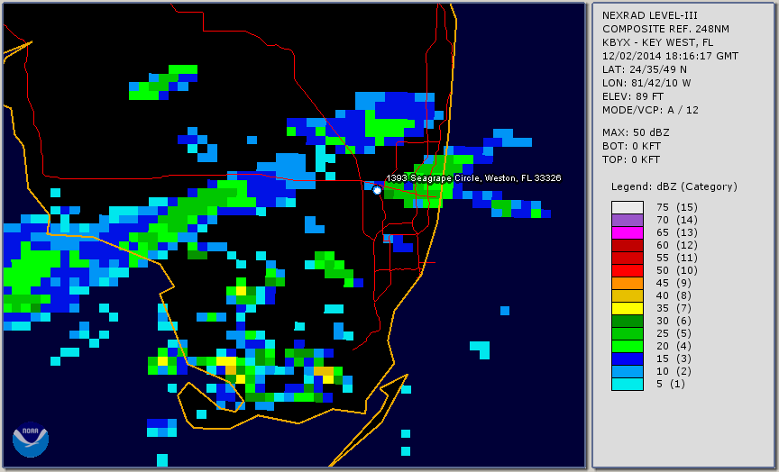Viewport: 779px width, 472px height.
Task: Click the 12/02/2014 18:16:17 GMT timestamp
Action: 670,56
